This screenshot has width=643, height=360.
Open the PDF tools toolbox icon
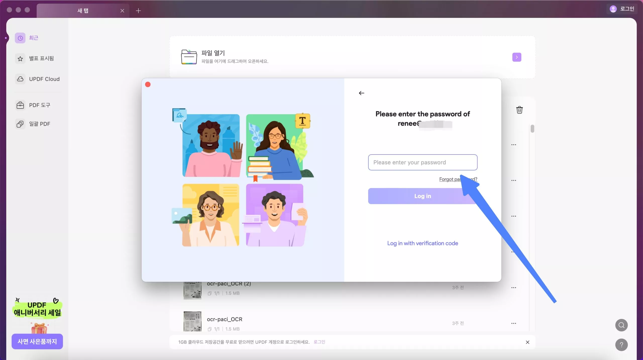pos(20,105)
